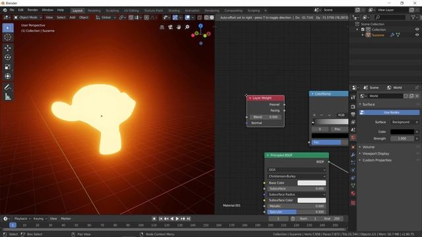Collapse the Layer Weight node

tap(250, 98)
